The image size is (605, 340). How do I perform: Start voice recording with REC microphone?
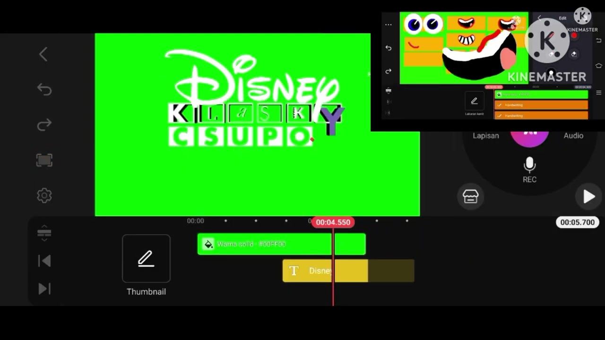pos(529,170)
